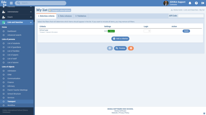The height and width of the screenshot is (115, 206).
Task: Click the breadcrumb sitemap icon
Action: coord(172,10)
